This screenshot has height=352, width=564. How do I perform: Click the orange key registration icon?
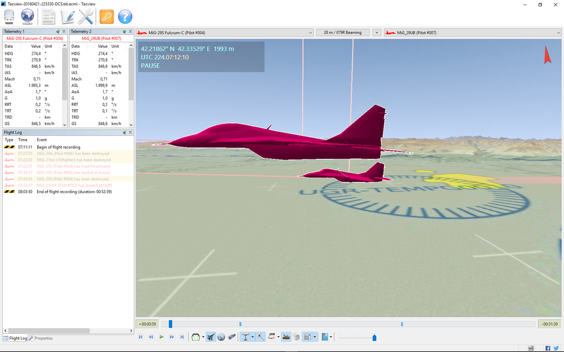coord(105,16)
